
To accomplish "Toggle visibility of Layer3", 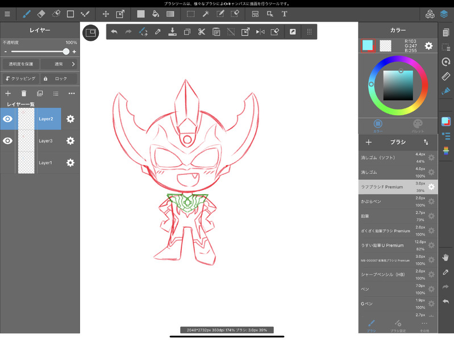I will coord(8,141).
